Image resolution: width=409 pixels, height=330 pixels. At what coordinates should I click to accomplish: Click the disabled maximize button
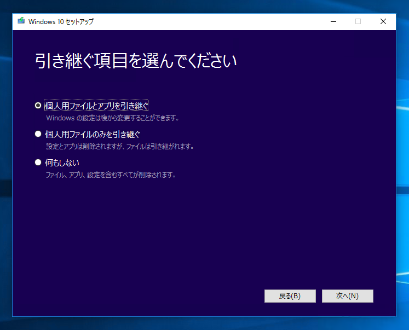click(x=358, y=21)
